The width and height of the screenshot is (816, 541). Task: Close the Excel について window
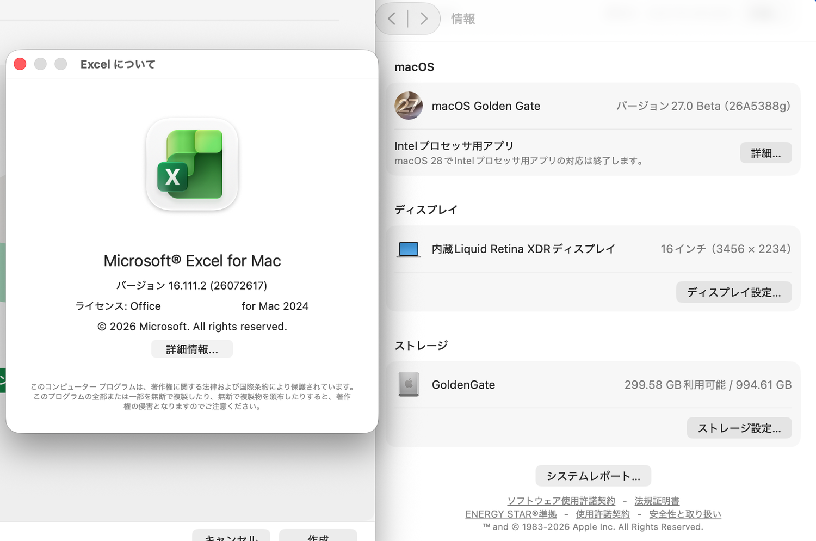click(x=20, y=64)
